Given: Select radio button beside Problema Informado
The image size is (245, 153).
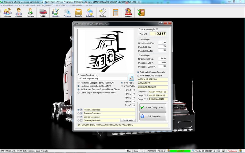Looking at the screenshot, I should [79, 110].
